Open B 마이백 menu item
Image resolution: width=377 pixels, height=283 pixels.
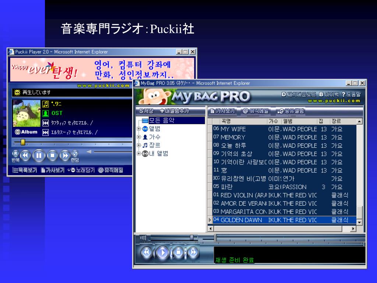coord(329,94)
